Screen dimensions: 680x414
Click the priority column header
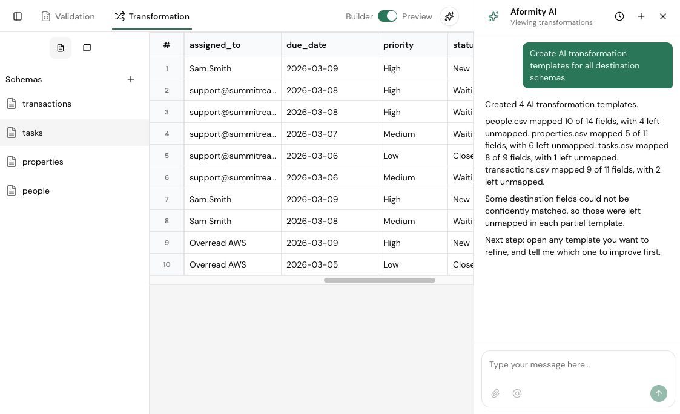tap(413, 45)
